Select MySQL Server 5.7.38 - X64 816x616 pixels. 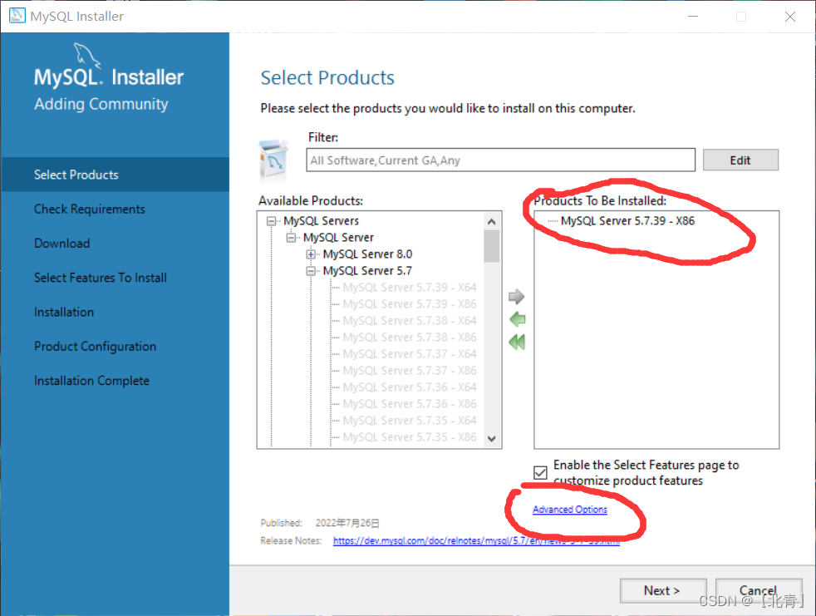click(x=410, y=321)
